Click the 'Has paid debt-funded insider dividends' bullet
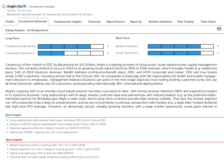 tap(54, 157)
